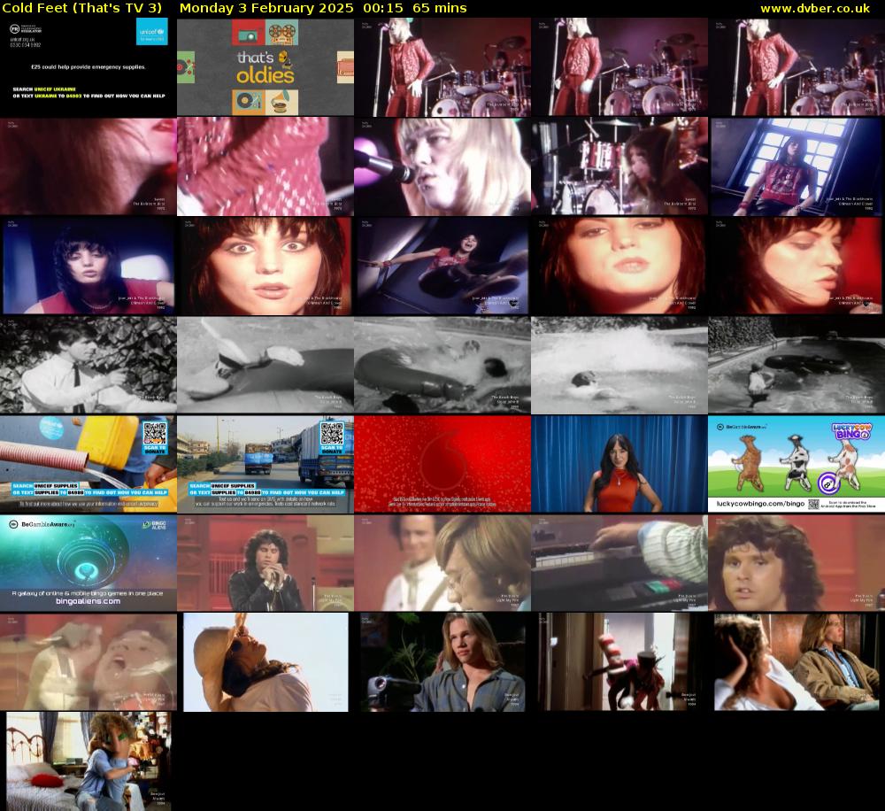Open the black-and-white man in tie thumbnail
This screenshot has width=885, height=811.
click(x=88, y=365)
